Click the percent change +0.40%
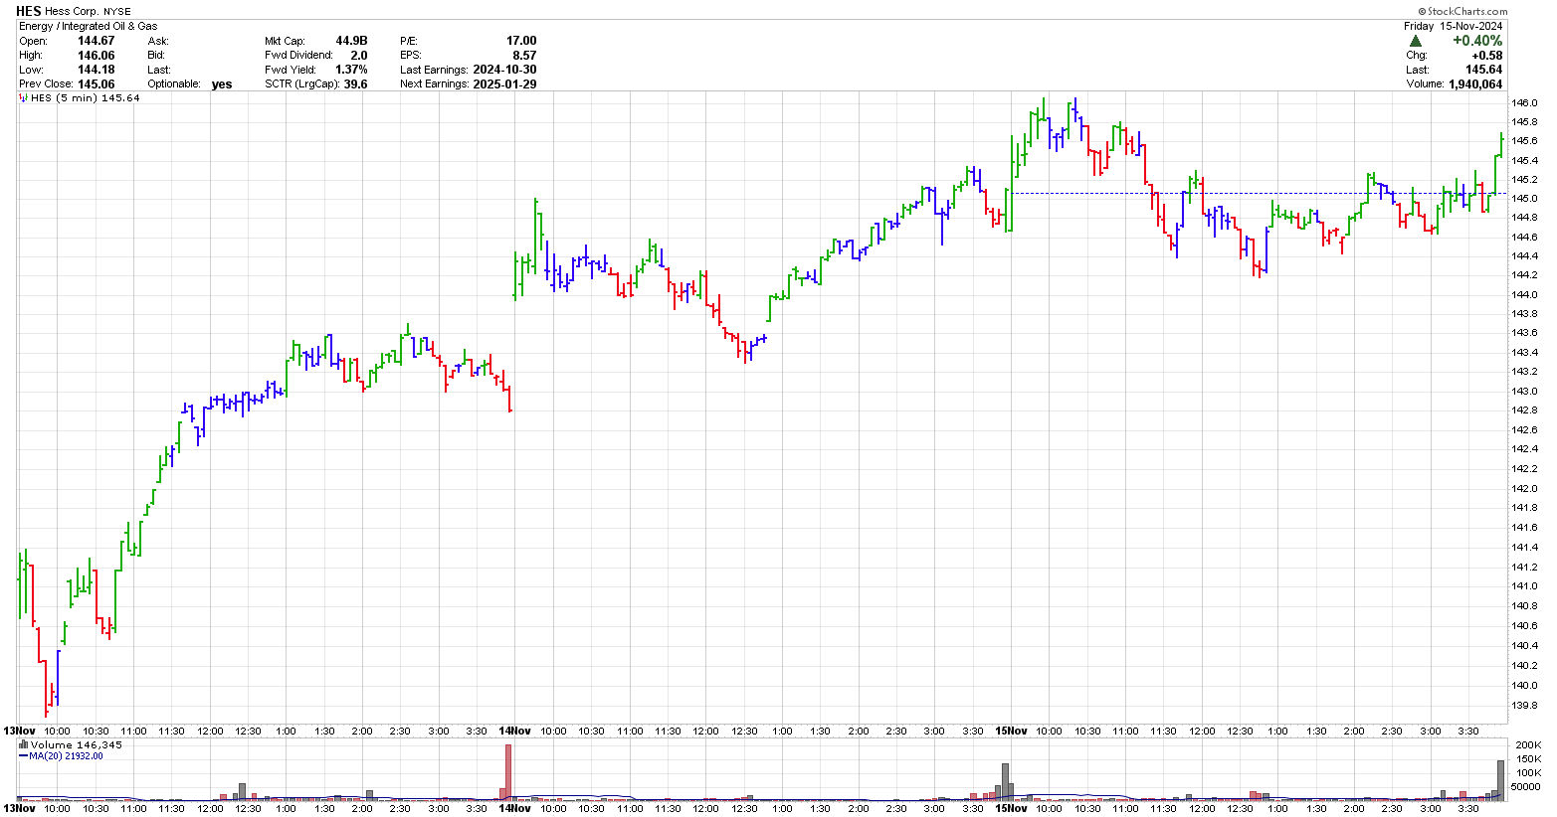Screen dimensions: 1557x817 1477,41
